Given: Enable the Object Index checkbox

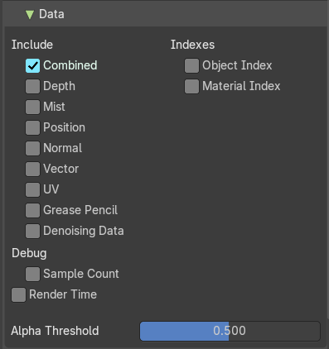Looking at the screenshot, I should [x=191, y=65].
